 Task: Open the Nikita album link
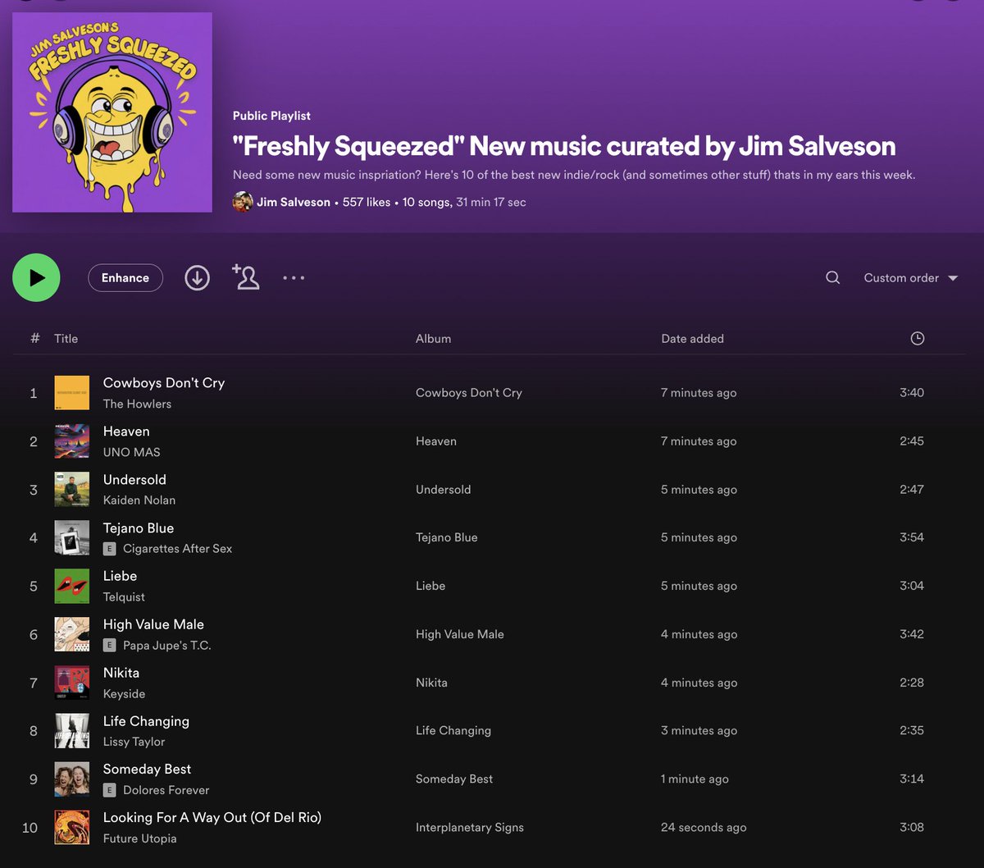431,683
